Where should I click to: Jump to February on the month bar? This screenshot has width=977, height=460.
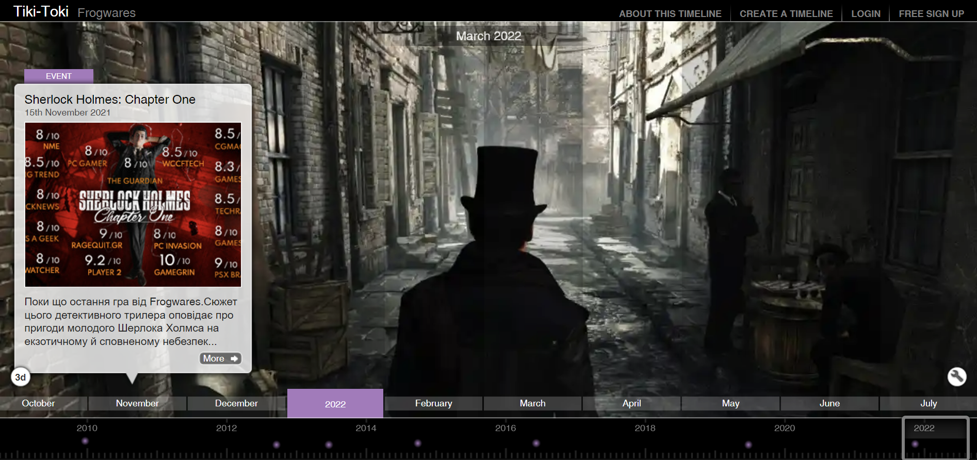tap(434, 403)
